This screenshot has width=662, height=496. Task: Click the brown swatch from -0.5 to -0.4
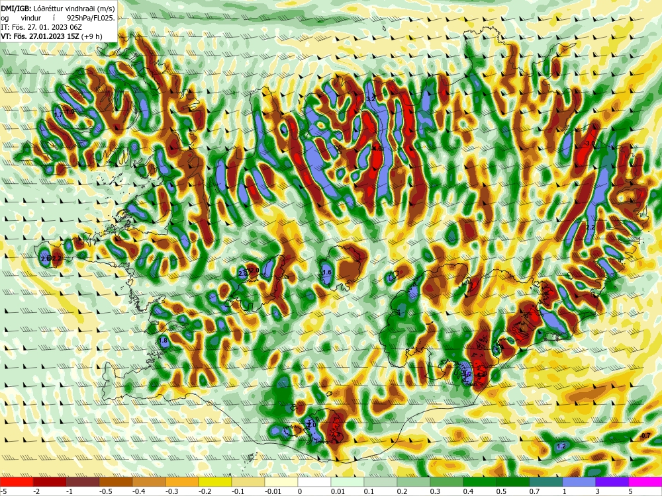pos(116,482)
